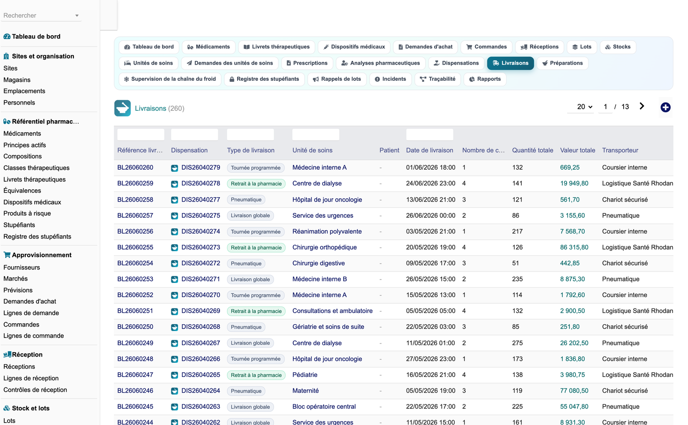Image resolution: width=688 pixels, height=425 pixels.
Task: Open the rows-per-page selector showing 20
Action: pos(585,107)
